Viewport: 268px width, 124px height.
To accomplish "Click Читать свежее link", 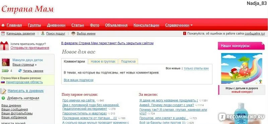I will [33, 71].
